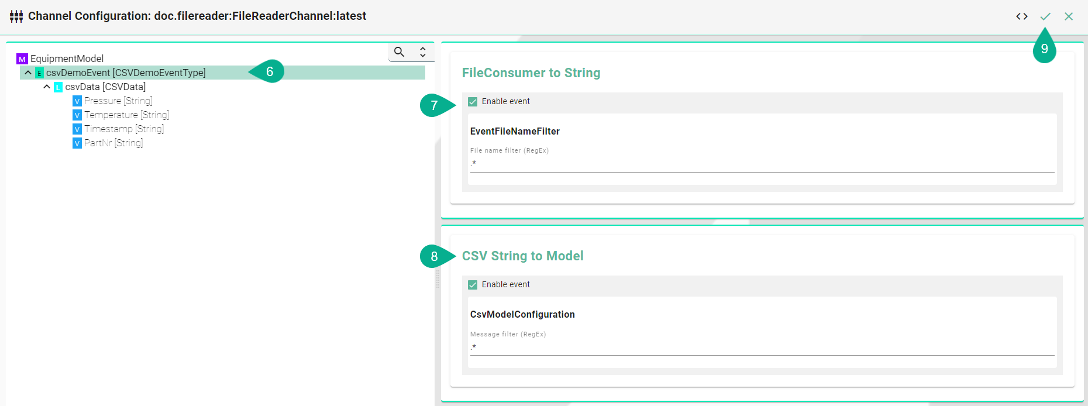
Task: Open the code view angle-brackets icon
Action: tap(1021, 16)
